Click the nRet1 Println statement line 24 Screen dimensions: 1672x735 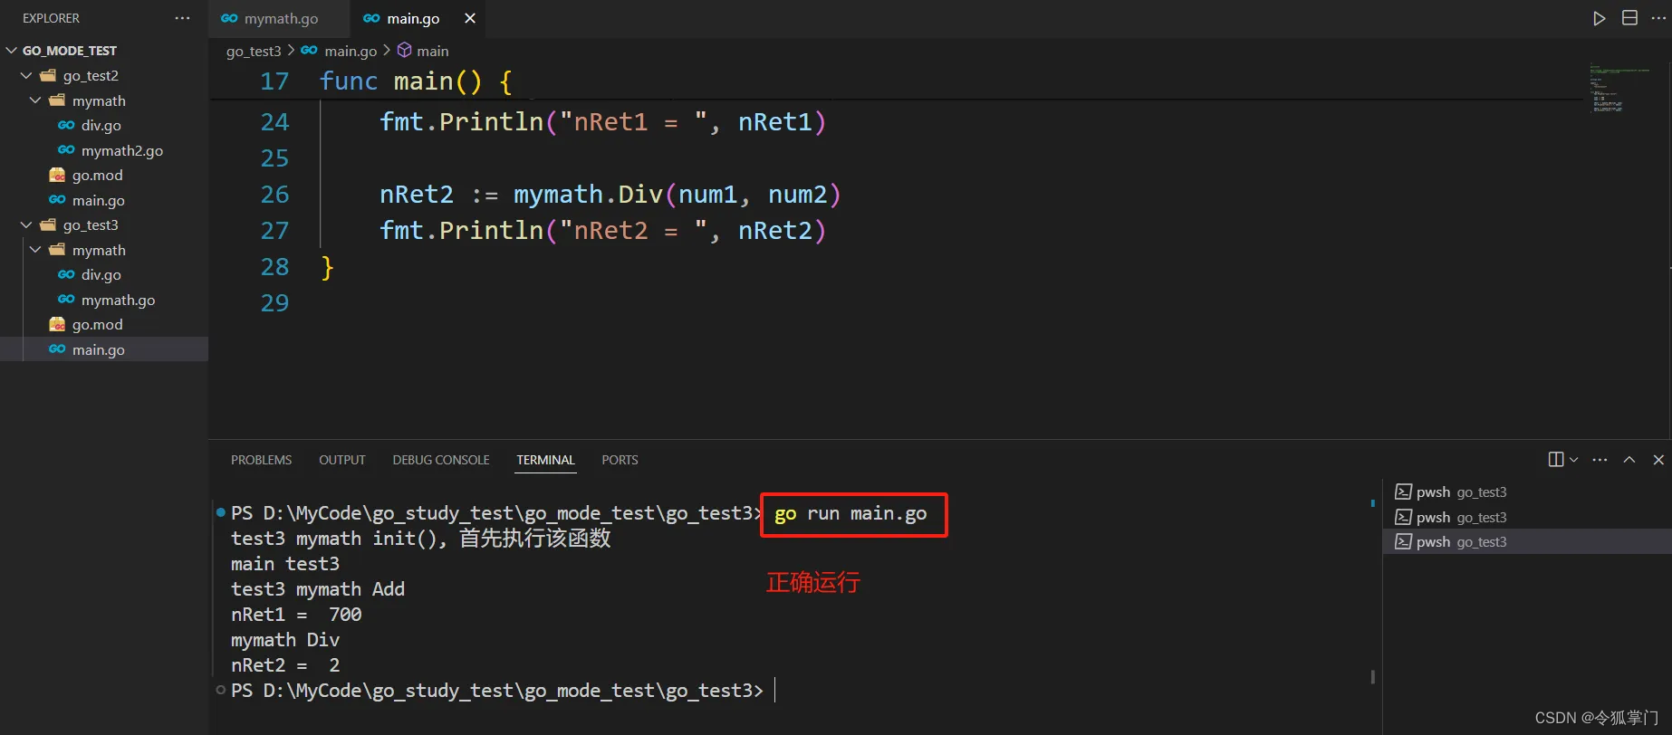click(602, 122)
